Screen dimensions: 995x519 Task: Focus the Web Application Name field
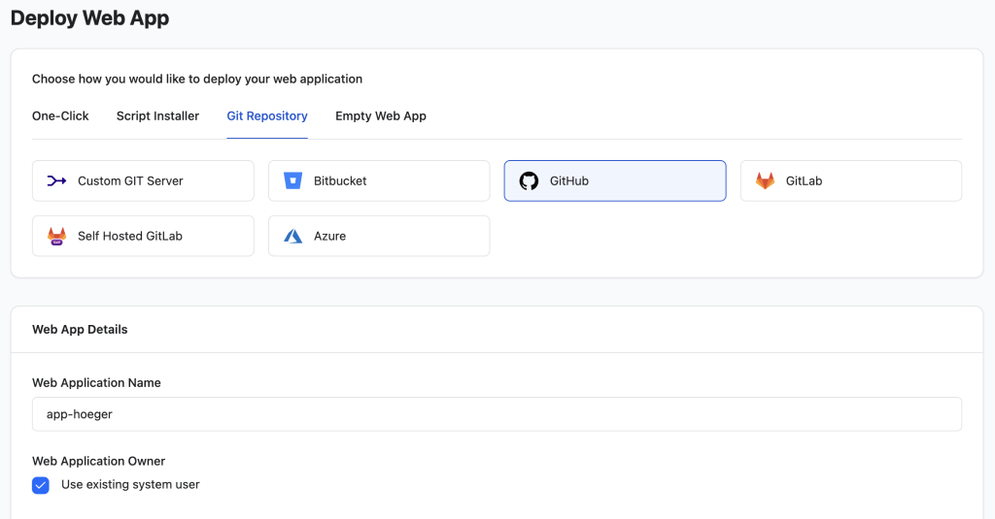click(497, 414)
